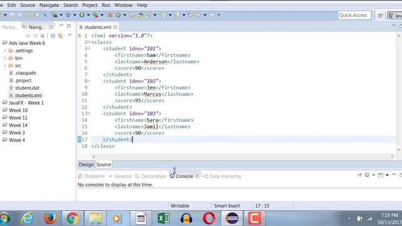The image size is (402, 226).
Task: Switch to the Problems tab
Action: (x=92, y=176)
